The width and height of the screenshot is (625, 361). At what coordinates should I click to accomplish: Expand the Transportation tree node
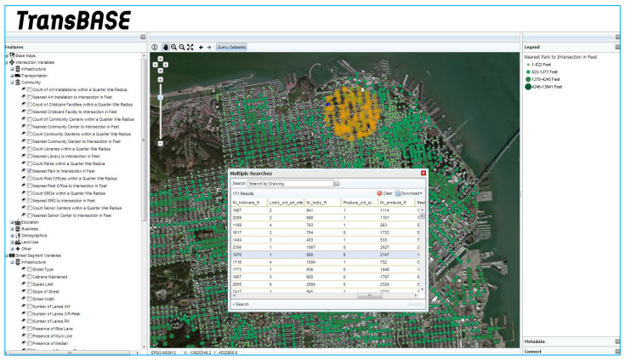(12, 76)
